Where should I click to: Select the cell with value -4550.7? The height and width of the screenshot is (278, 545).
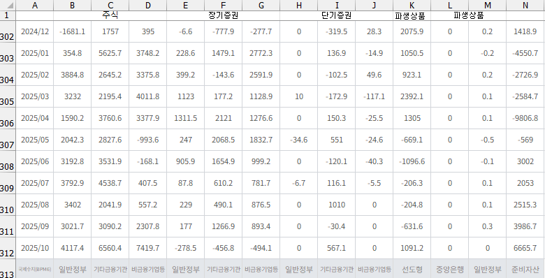click(525, 53)
